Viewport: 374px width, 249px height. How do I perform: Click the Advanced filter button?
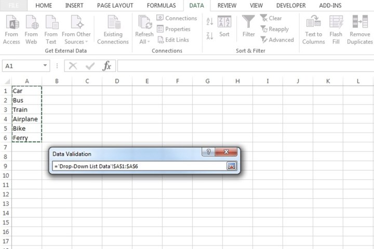tap(277, 40)
